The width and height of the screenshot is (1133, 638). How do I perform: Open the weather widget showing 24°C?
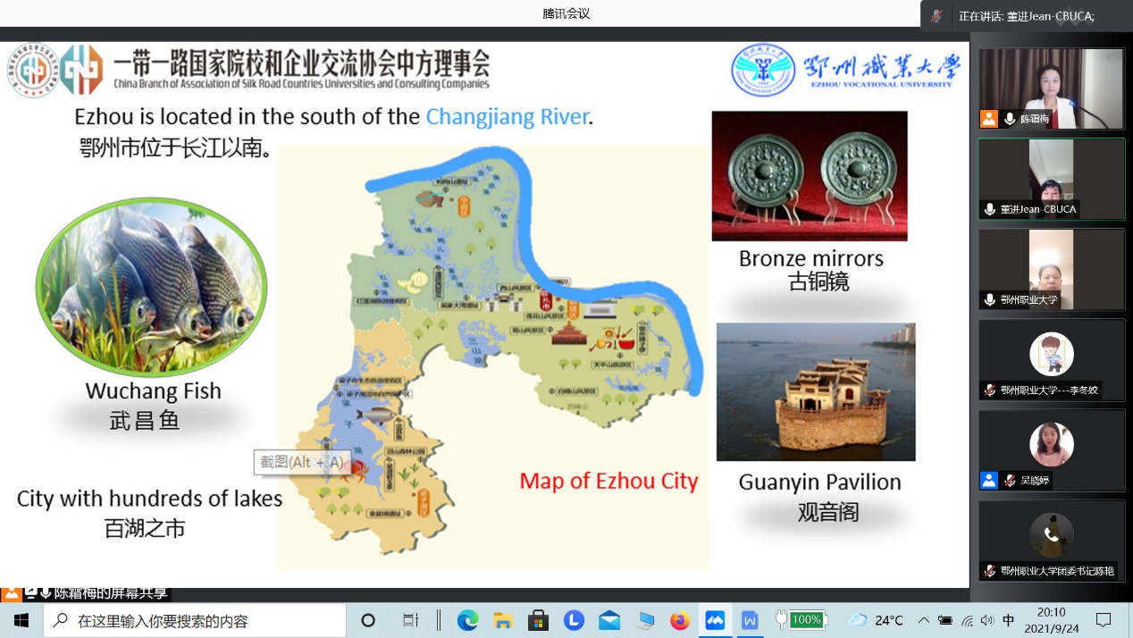pos(876,620)
